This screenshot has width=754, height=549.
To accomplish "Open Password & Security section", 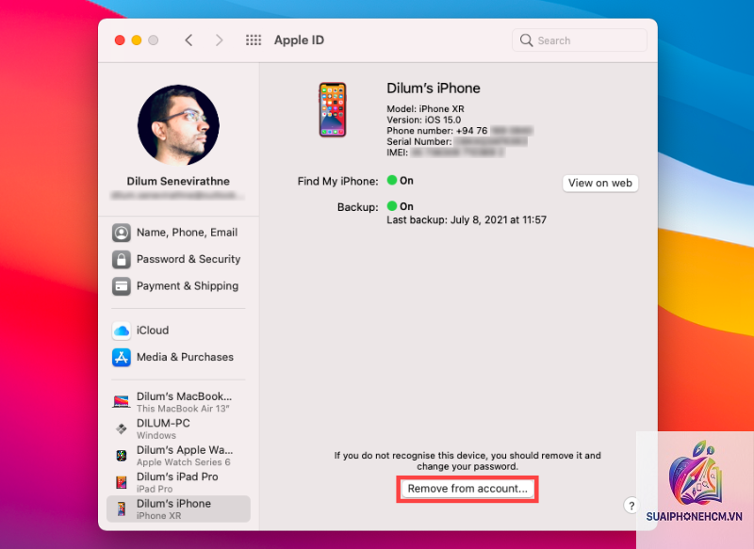I will point(178,259).
